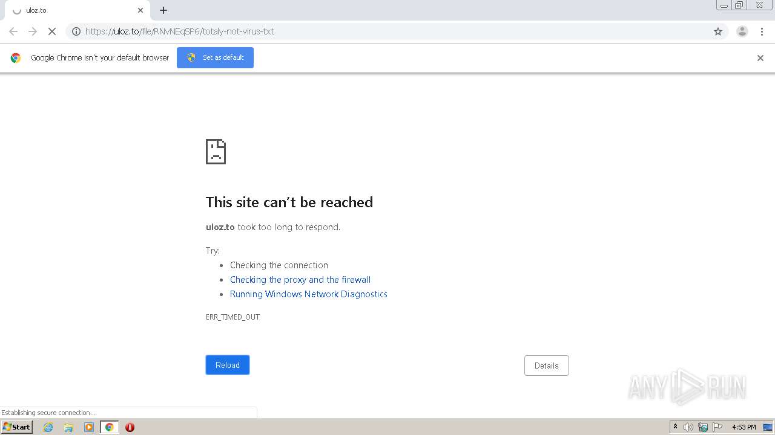Reload the failed page
This screenshot has width=775, height=435.
[x=228, y=365]
